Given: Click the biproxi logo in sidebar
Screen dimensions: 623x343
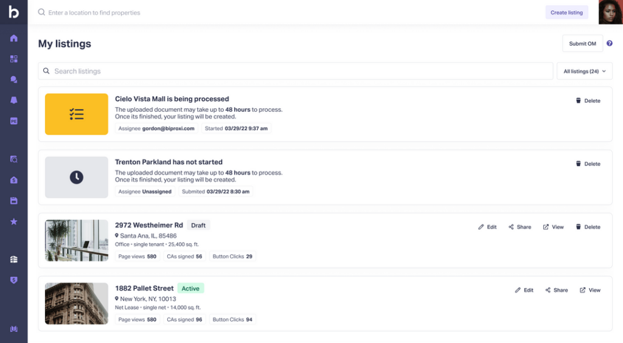Looking at the screenshot, I should [x=13, y=12].
